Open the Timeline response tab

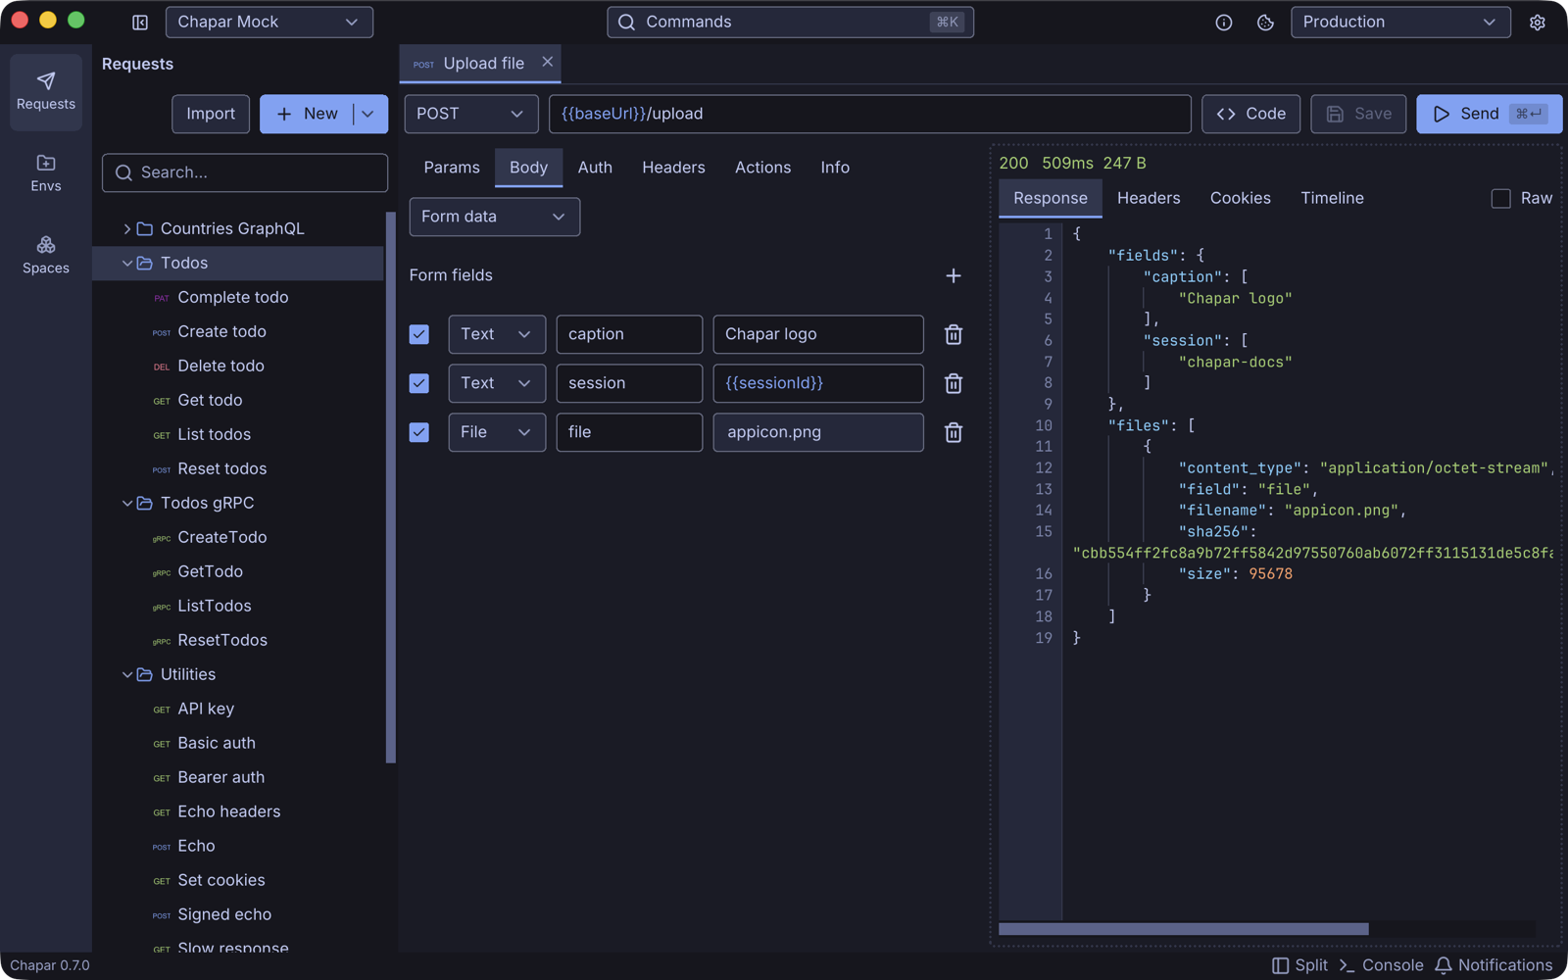(x=1332, y=198)
